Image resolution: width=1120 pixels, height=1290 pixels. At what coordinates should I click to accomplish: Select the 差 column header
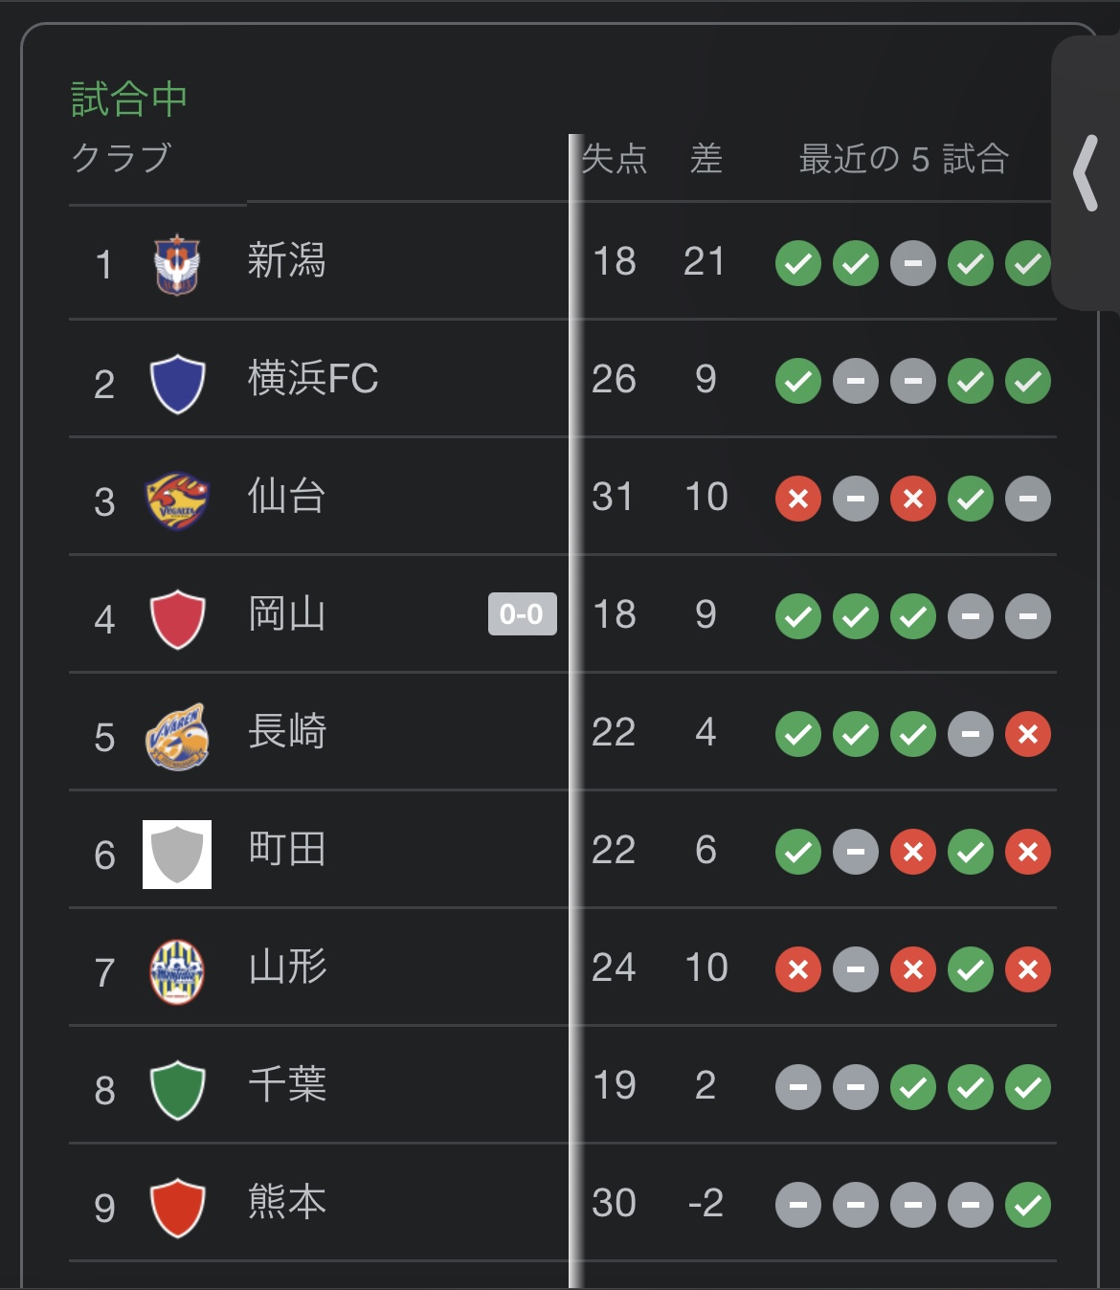click(706, 159)
